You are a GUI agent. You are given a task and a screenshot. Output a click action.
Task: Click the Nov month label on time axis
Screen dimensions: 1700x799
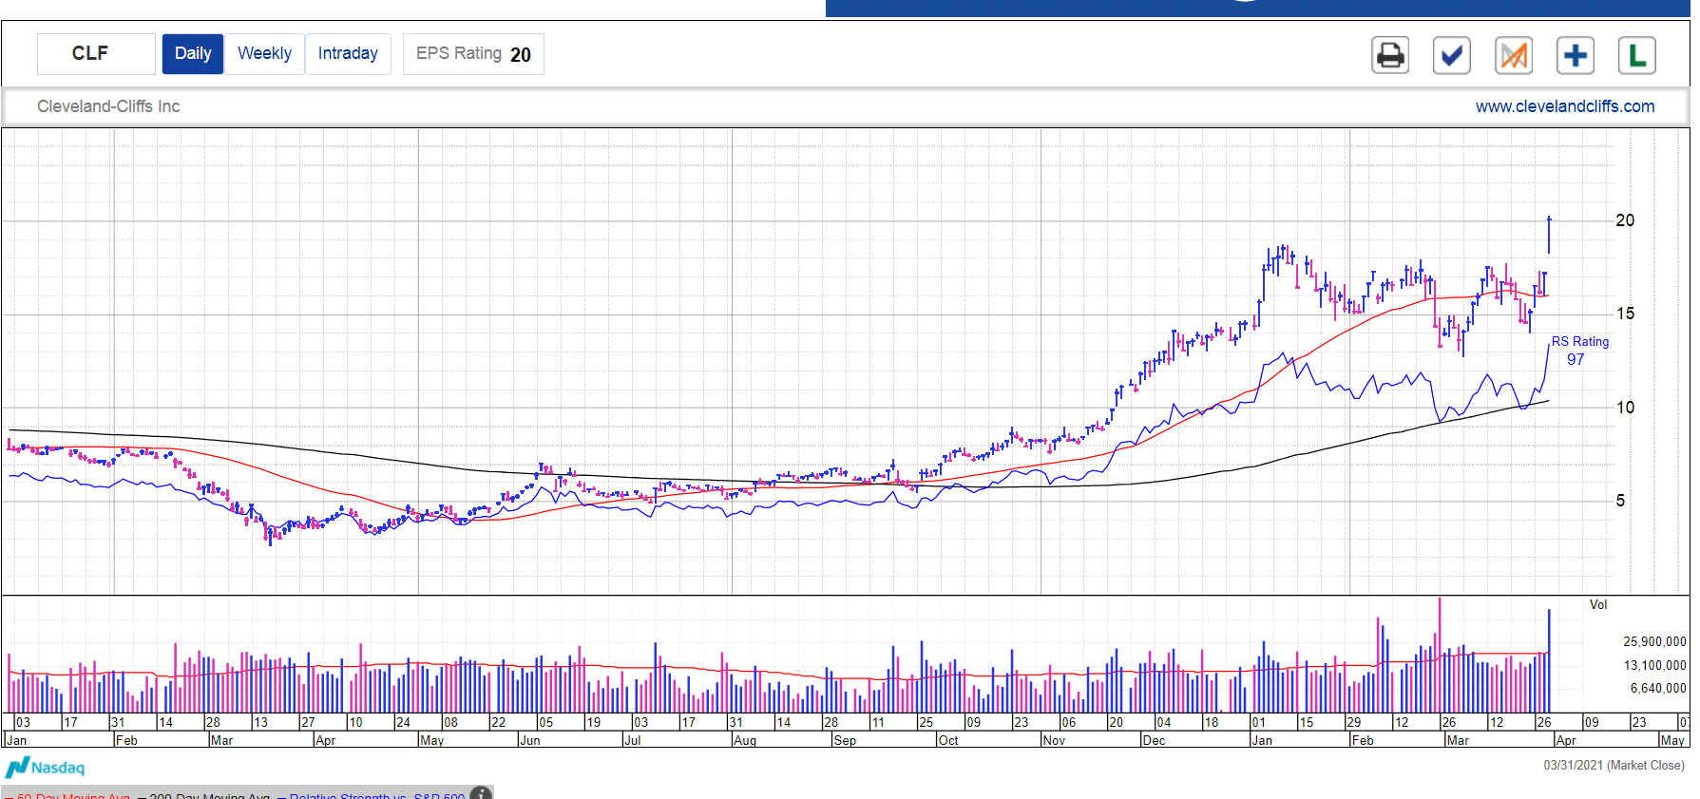tap(1054, 740)
